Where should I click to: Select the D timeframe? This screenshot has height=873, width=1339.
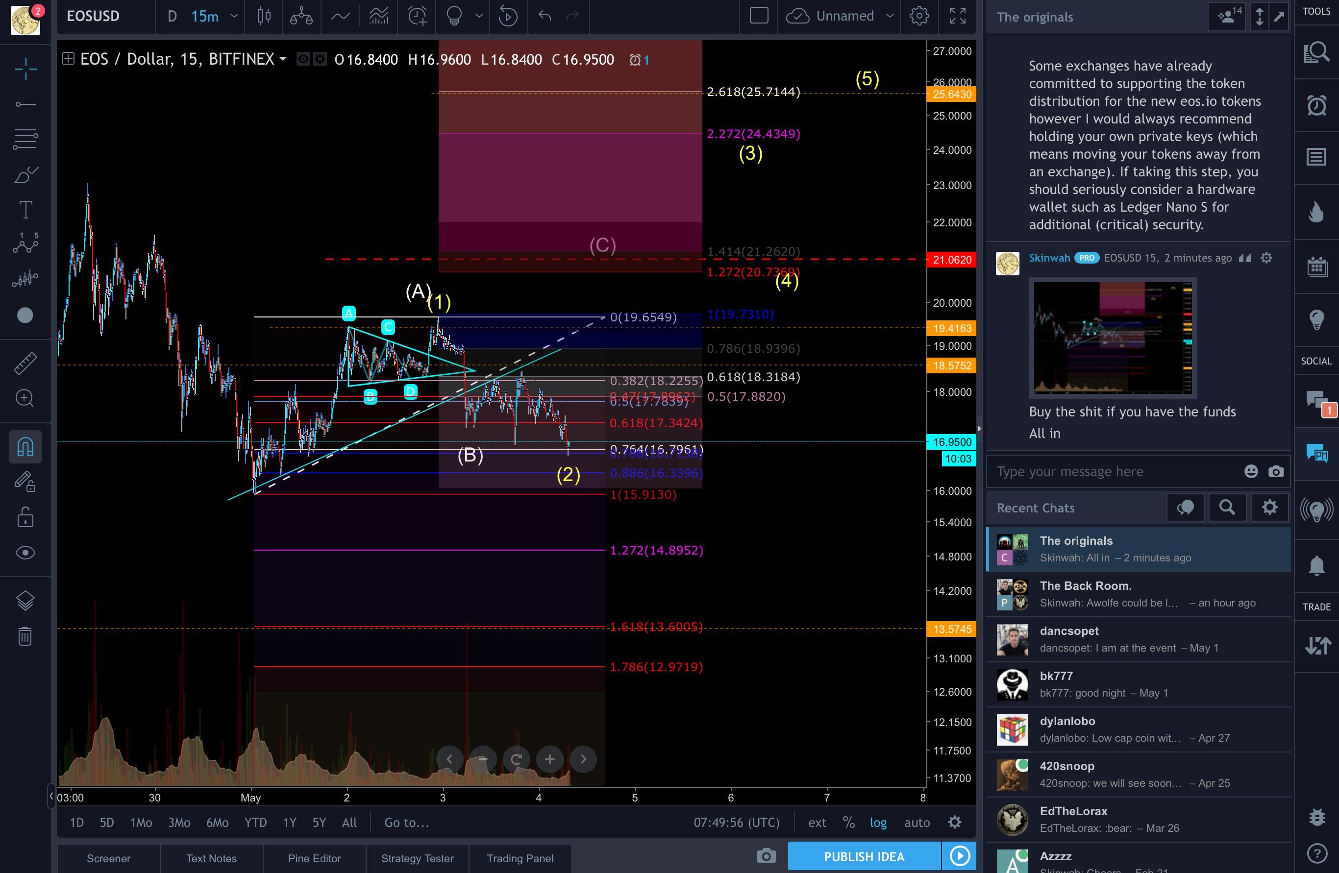(x=172, y=16)
